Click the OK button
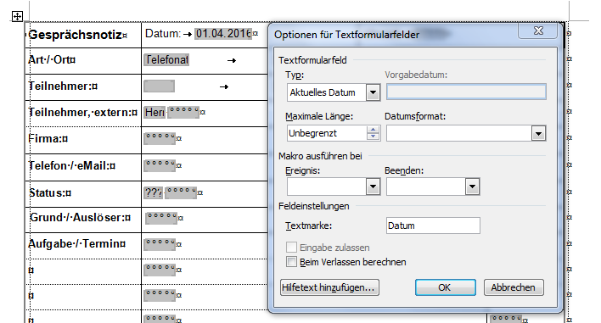 pyautogui.click(x=445, y=287)
